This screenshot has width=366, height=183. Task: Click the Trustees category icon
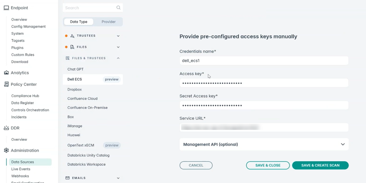[x=72, y=36]
